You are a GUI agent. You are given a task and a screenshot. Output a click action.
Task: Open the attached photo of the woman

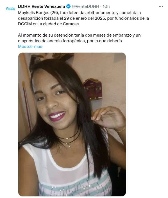click(72, 124)
